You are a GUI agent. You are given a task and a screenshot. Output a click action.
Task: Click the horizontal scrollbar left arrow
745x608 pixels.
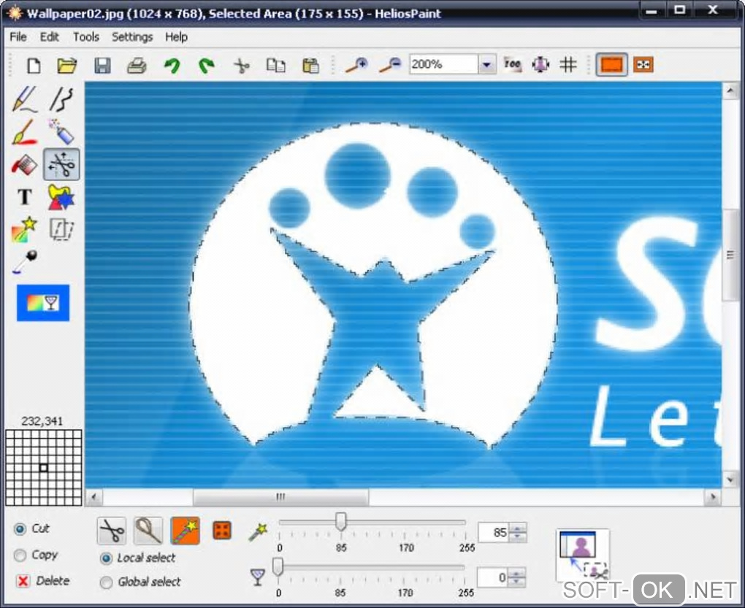pyautogui.click(x=94, y=497)
